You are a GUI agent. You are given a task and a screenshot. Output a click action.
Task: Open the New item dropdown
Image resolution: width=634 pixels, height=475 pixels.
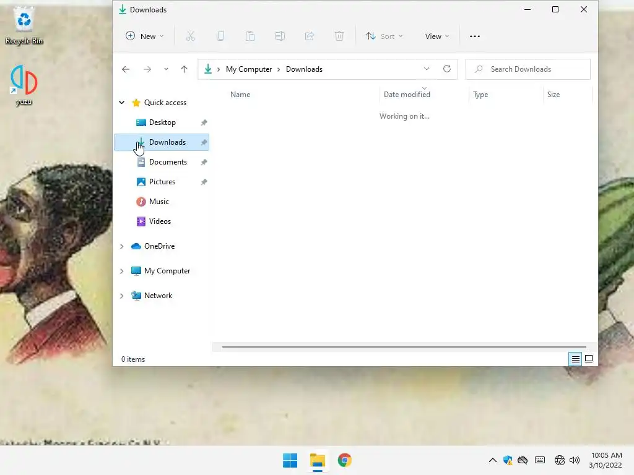point(145,36)
